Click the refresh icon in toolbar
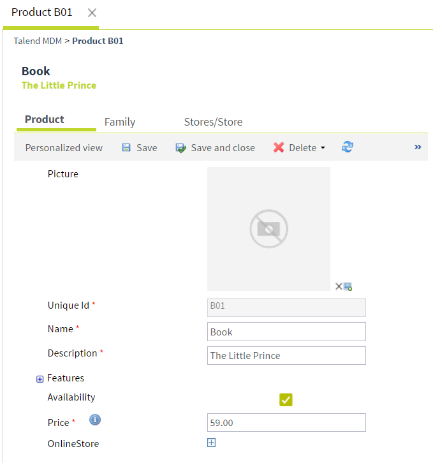Screen dimensions: 433x463 348,147
